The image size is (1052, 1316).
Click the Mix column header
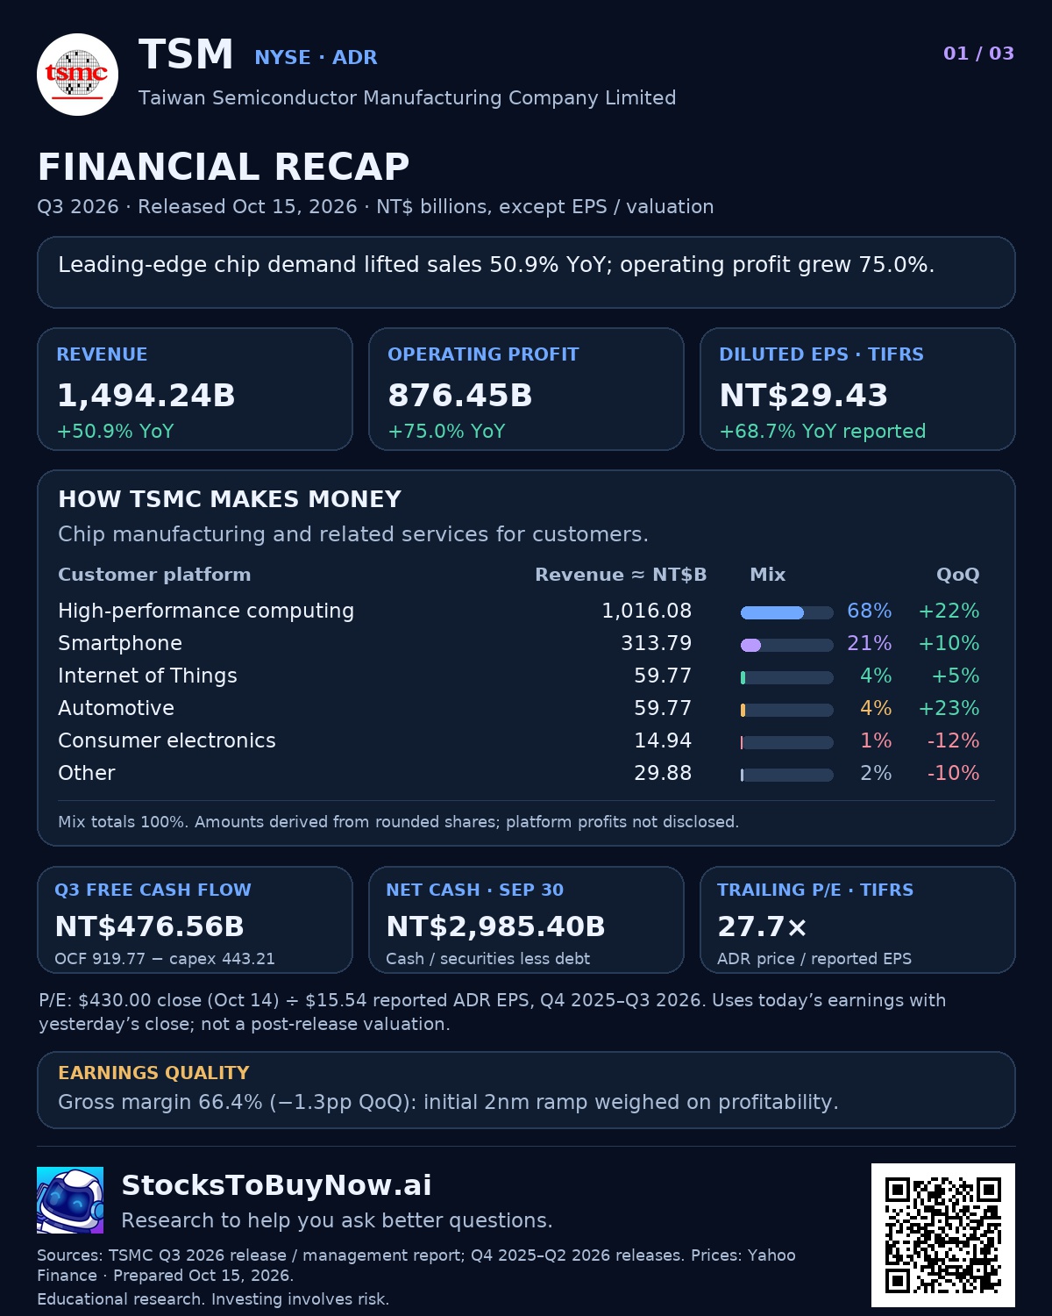pos(768,575)
